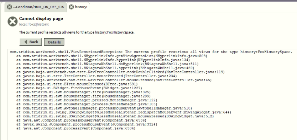Click the MouseManager.process trace line

(x=87, y=104)
